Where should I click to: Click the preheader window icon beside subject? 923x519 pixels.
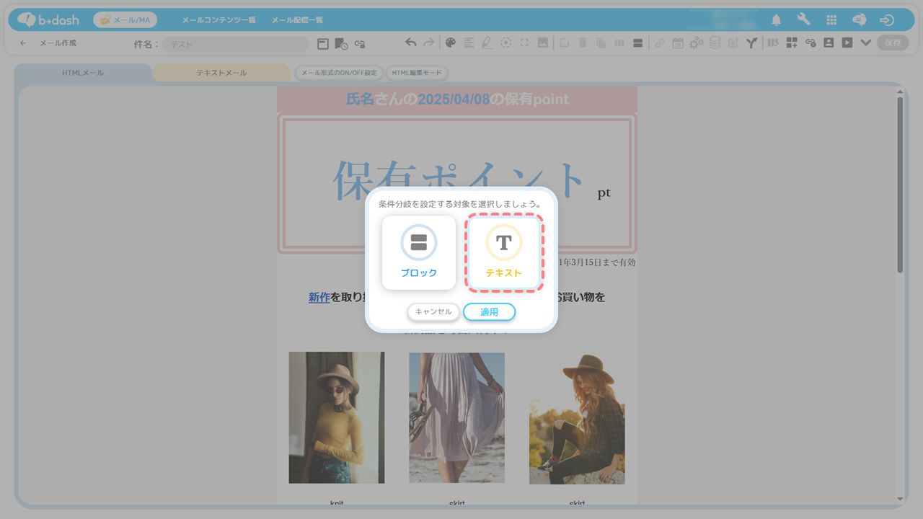323,44
